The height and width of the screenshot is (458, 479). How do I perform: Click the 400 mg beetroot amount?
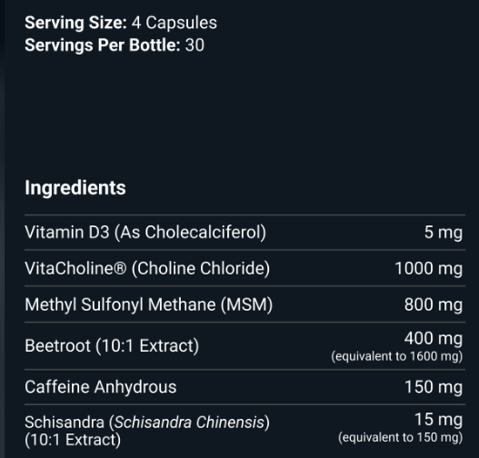[434, 339]
